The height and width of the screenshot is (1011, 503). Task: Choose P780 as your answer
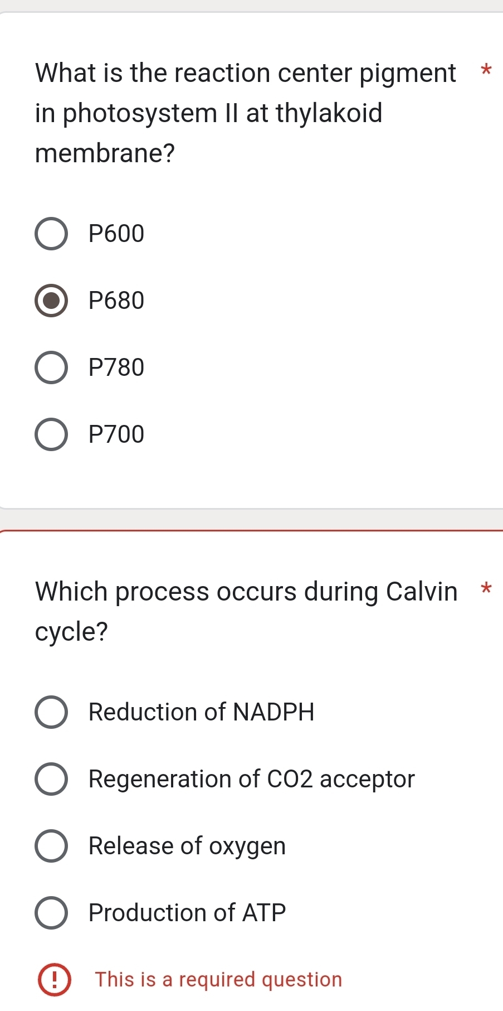(51, 367)
